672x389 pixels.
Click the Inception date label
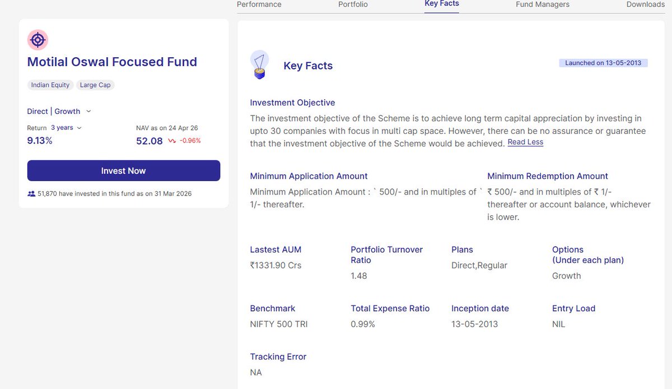480,308
